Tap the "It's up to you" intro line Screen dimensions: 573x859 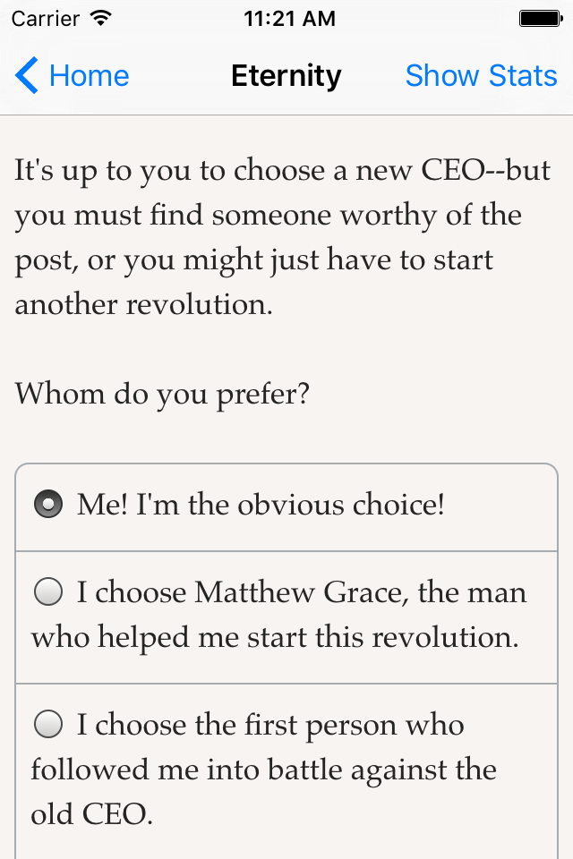282,171
